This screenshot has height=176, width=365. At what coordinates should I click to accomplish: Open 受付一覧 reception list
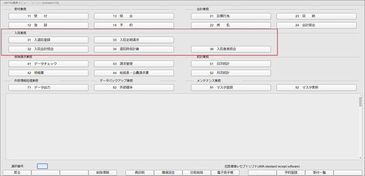click(319, 173)
